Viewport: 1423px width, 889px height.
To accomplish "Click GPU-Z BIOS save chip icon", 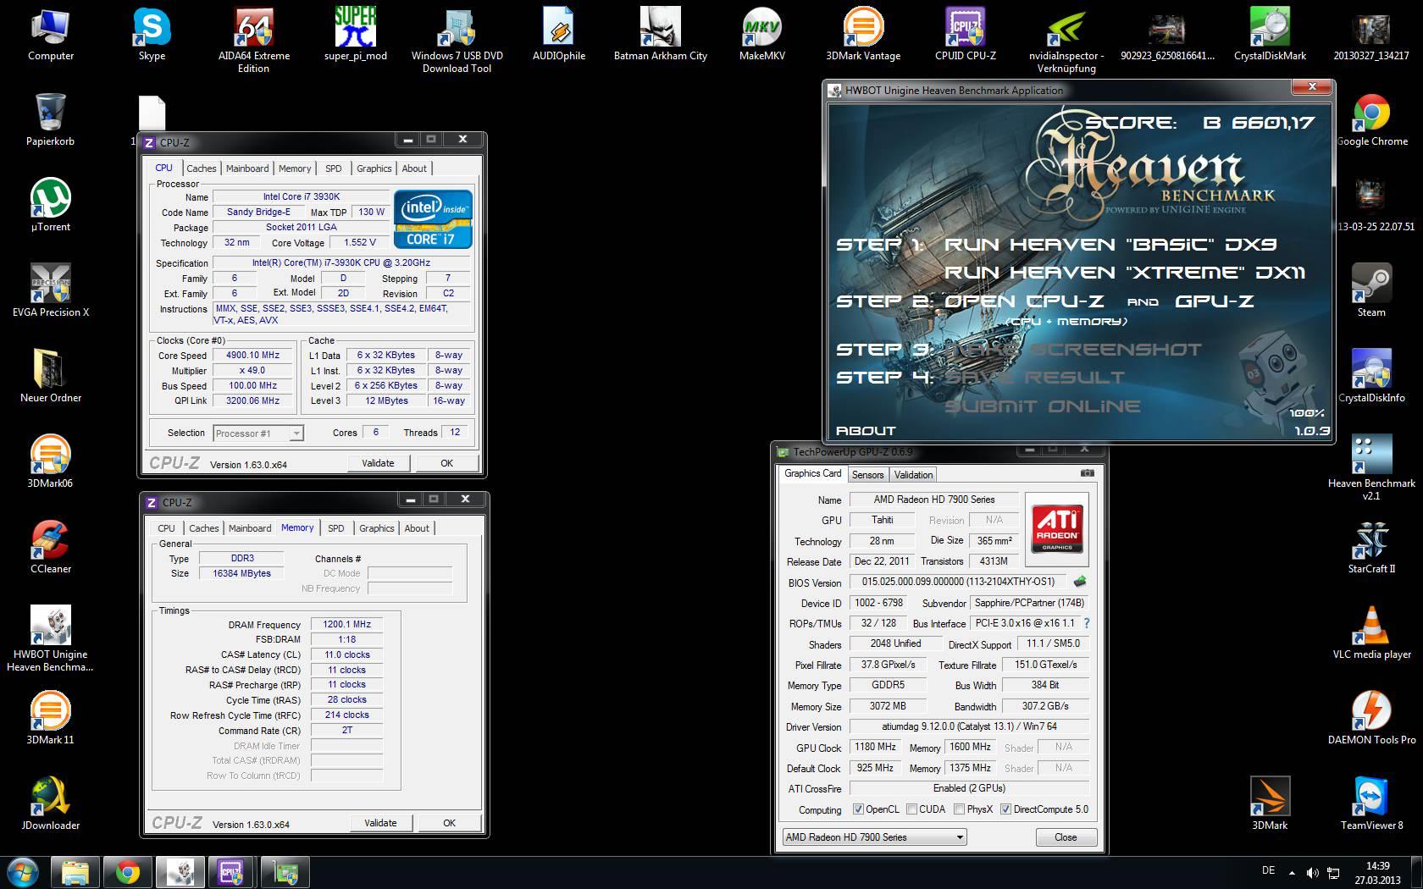I will tap(1080, 582).
